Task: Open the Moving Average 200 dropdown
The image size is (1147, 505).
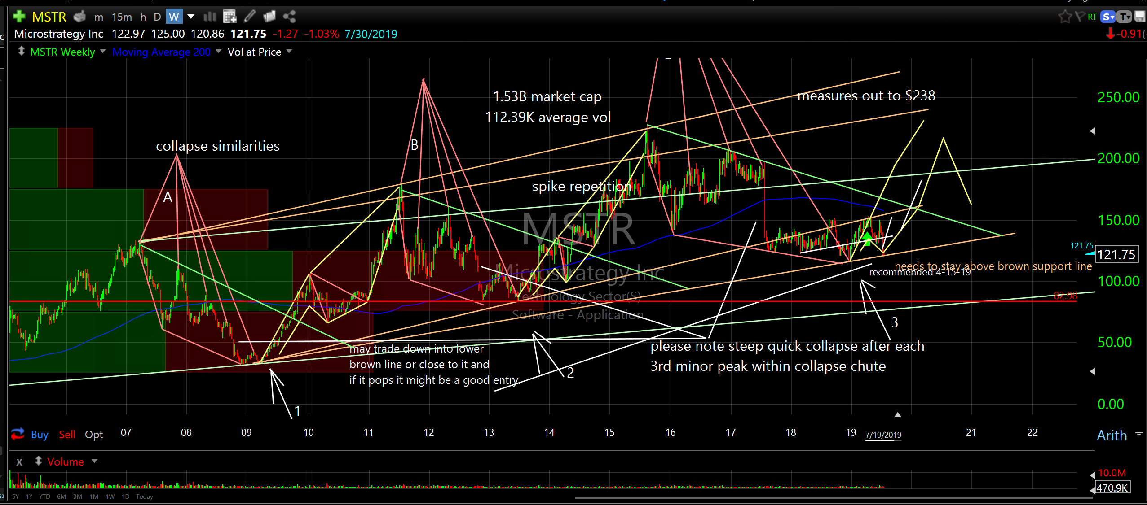Action: [219, 52]
